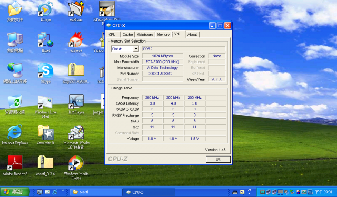
Task: Click the CAS# Latency value 5.0
Action: (x=194, y=103)
